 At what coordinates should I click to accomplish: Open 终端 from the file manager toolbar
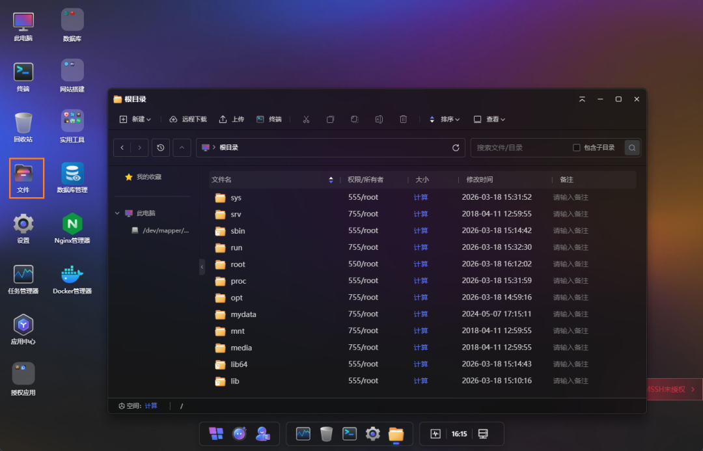coord(269,119)
